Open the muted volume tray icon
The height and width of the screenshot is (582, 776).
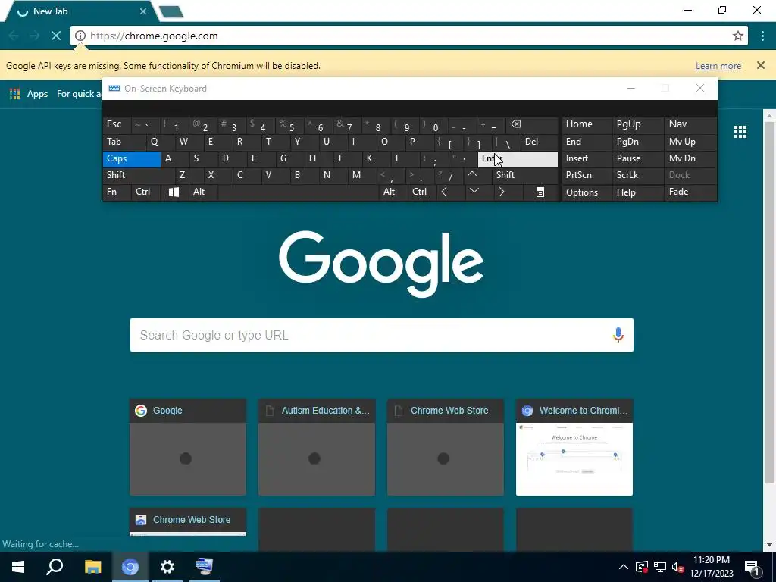point(678,567)
